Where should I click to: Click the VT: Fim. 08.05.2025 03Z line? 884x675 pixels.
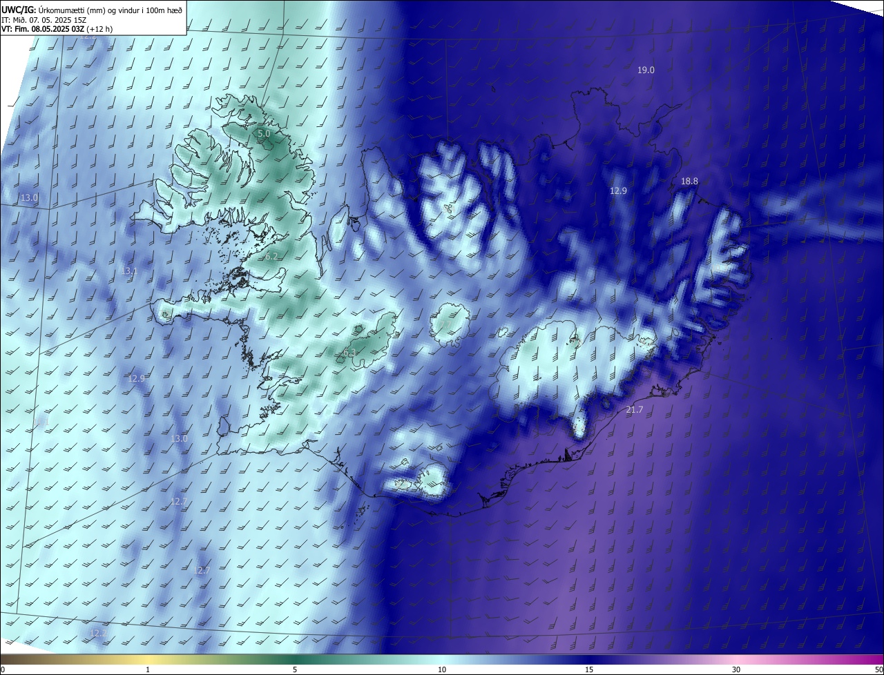[57, 29]
